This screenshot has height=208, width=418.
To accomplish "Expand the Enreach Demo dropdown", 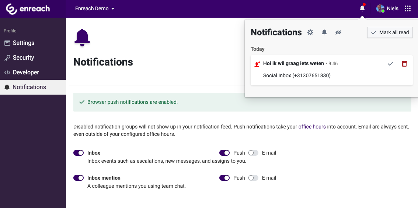I will [x=95, y=8].
